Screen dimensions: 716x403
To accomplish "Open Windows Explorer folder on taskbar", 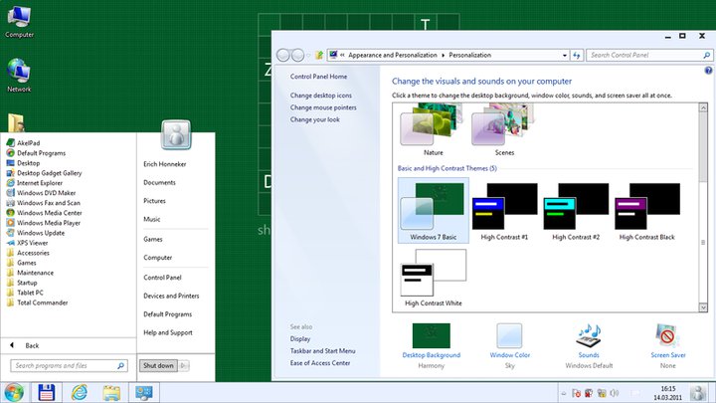I will pyautogui.click(x=111, y=392).
